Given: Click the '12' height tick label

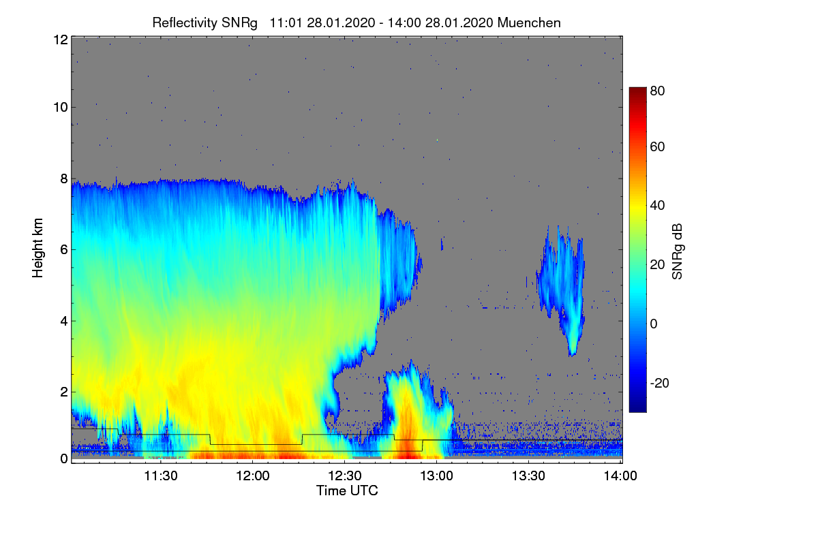Looking at the screenshot, I should (x=59, y=40).
